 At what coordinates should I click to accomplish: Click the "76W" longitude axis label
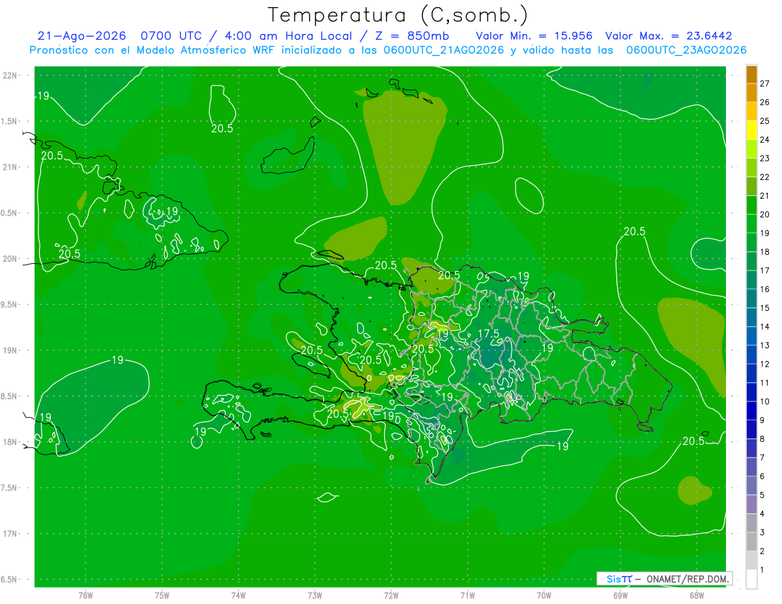[x=85, y=595]
